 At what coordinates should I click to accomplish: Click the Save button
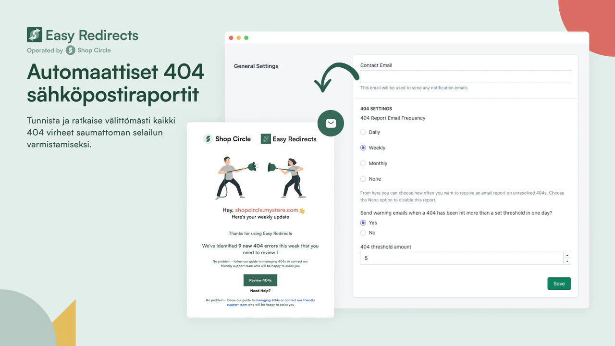point(559,284)
